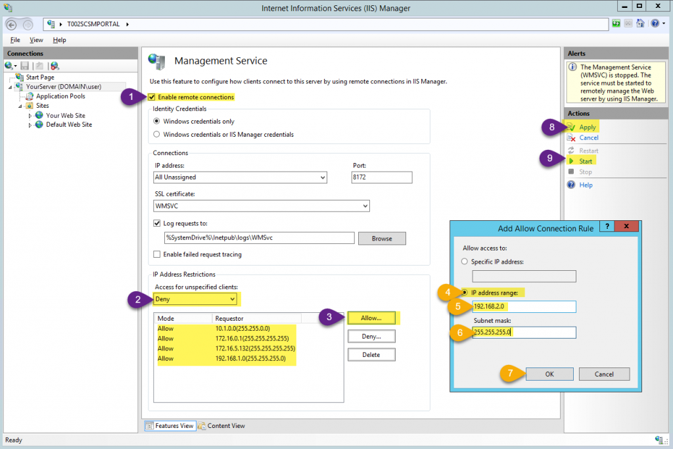Click the Save Connections icon in Connections panel

24,66
